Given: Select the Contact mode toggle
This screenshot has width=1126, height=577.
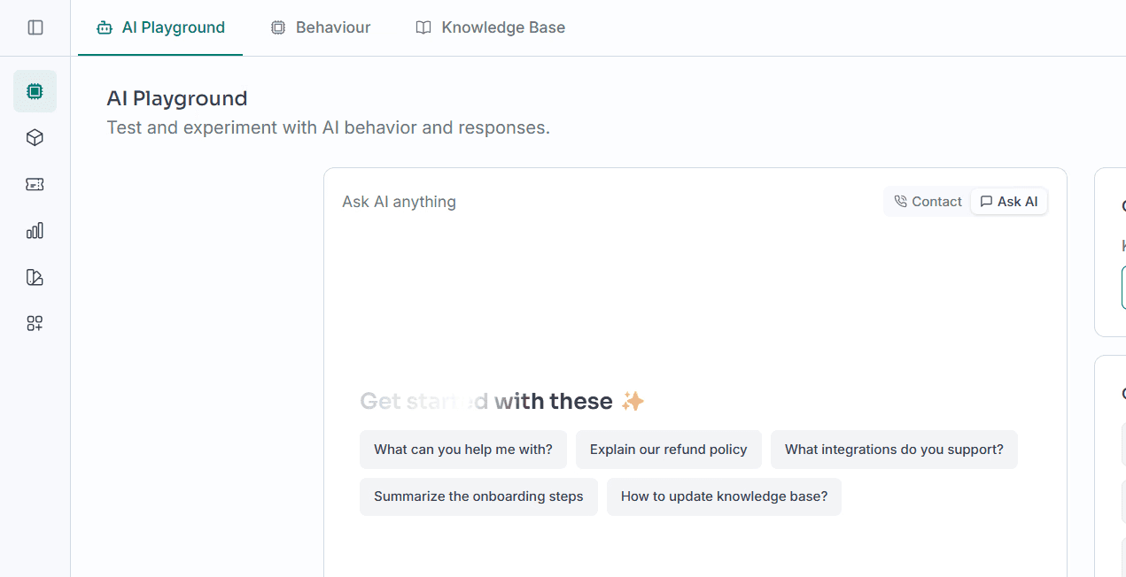Looking at the screenshot, I should pos(928,202).
